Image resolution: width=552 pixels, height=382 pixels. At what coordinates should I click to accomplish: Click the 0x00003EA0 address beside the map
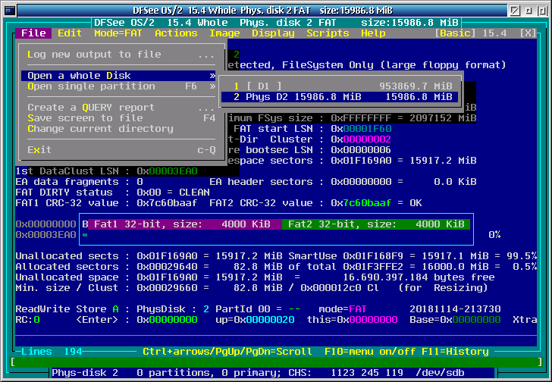pyautogui.click(x=45, y=235)
